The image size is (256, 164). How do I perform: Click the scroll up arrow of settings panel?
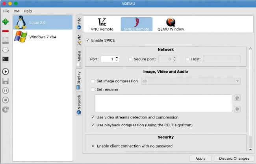250,48
